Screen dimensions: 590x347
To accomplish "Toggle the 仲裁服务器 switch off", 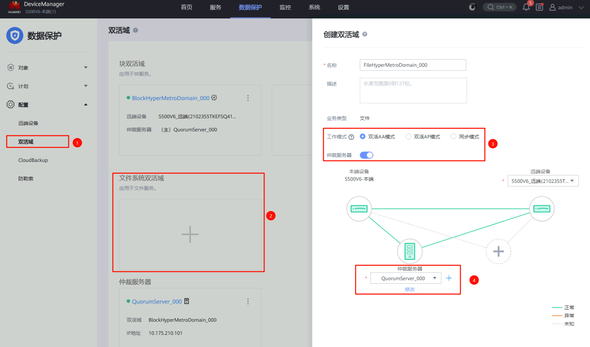I will click(366, 155).
